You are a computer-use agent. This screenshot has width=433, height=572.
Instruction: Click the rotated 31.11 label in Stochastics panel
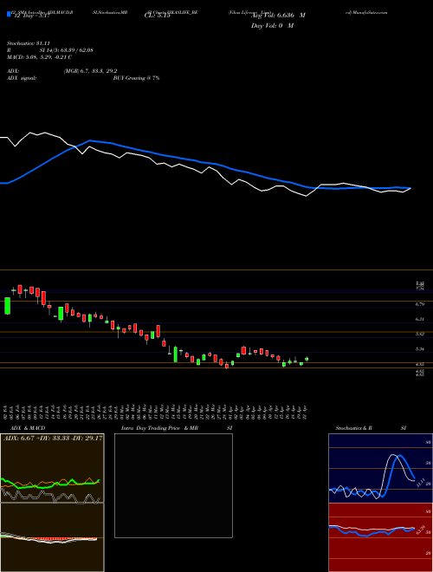coord(419,484)
